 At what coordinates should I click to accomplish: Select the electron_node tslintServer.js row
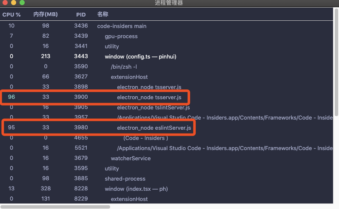pos(166,107)
